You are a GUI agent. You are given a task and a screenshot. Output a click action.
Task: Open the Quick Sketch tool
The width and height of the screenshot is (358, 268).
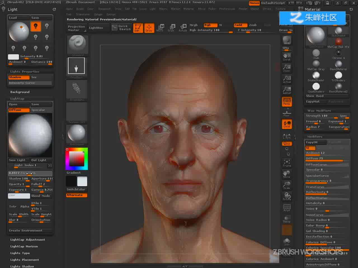point(122,28)
